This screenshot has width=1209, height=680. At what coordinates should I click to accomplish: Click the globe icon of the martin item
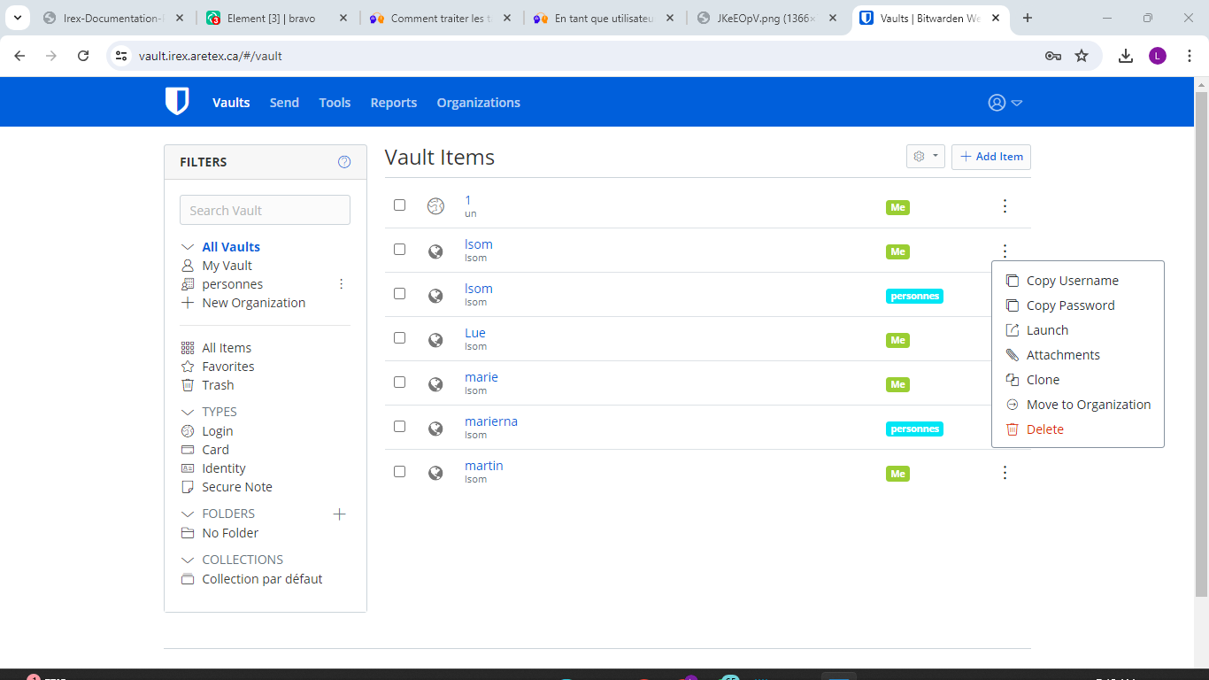click(x=435, y=473)
